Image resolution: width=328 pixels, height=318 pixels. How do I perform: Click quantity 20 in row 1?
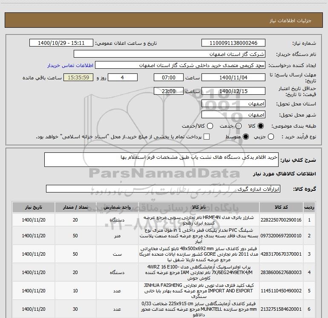point(75,220)
